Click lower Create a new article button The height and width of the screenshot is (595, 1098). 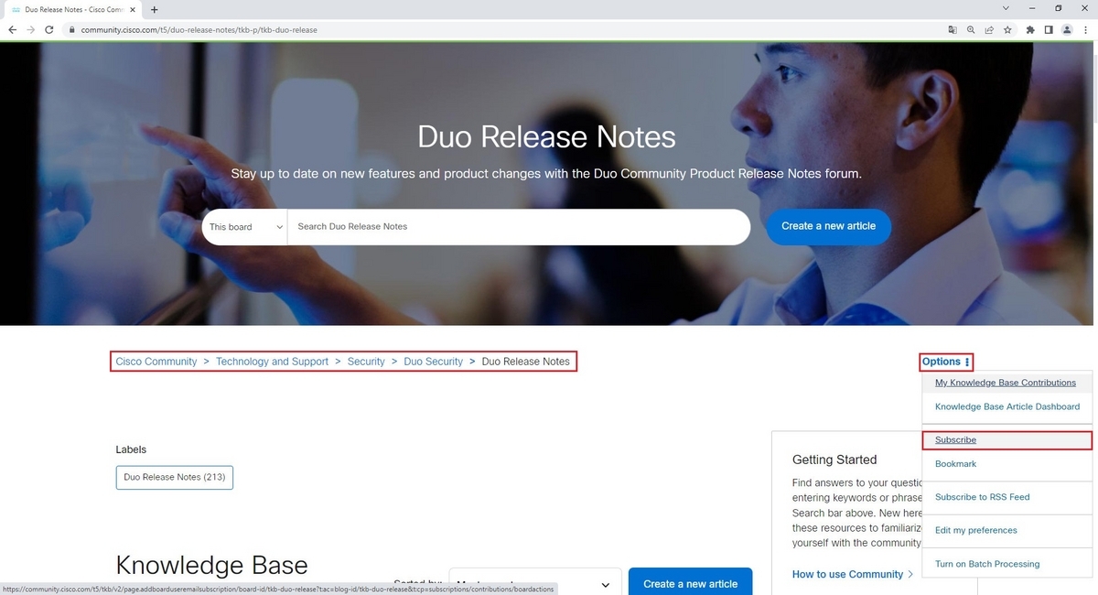click(x=690, y=583)
